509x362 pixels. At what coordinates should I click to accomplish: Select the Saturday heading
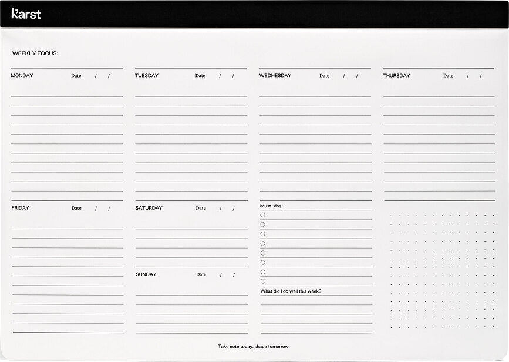pos(149,208)
